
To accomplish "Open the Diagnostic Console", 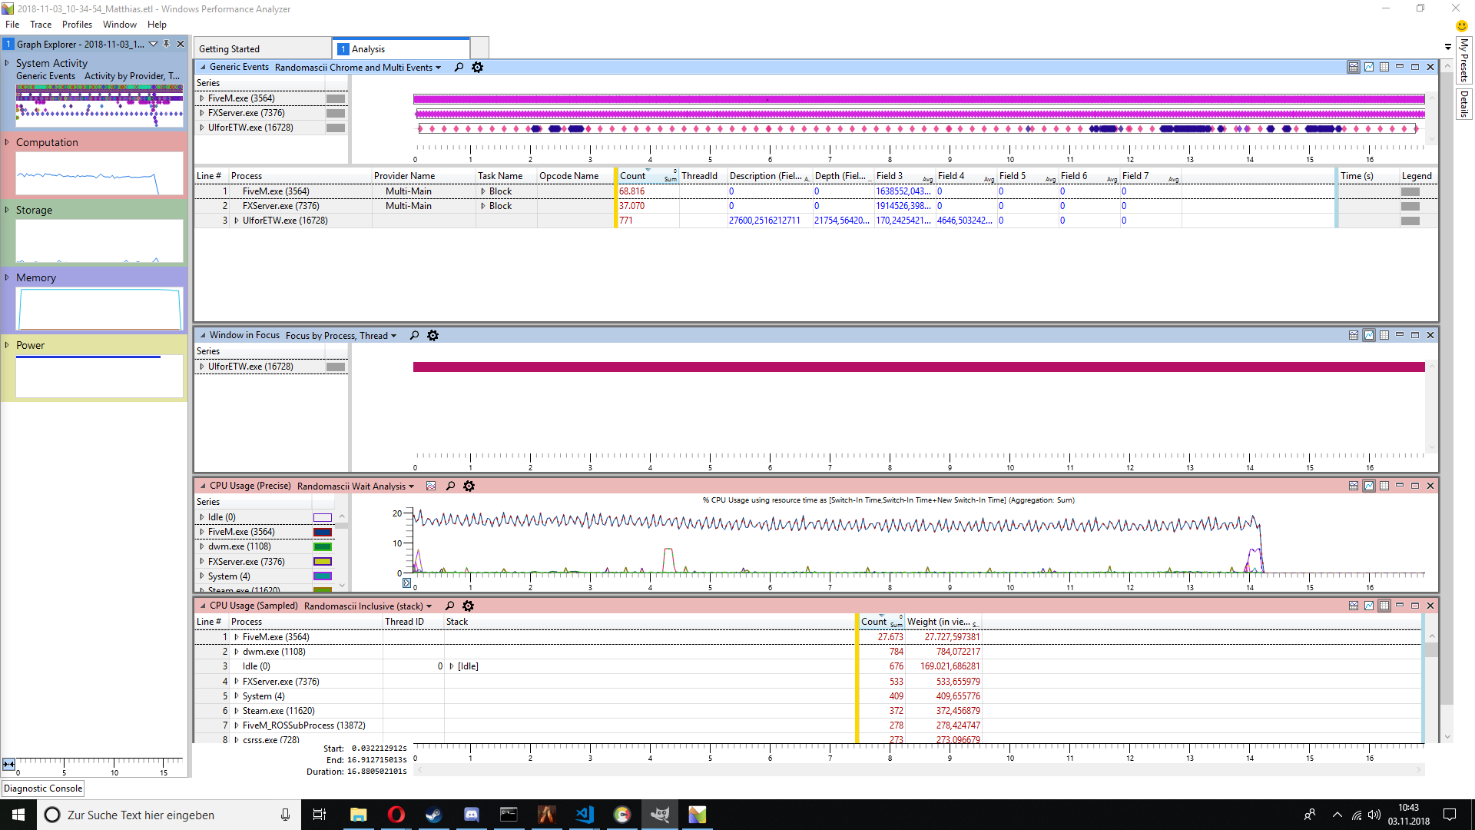I will (x=43, y=788).
